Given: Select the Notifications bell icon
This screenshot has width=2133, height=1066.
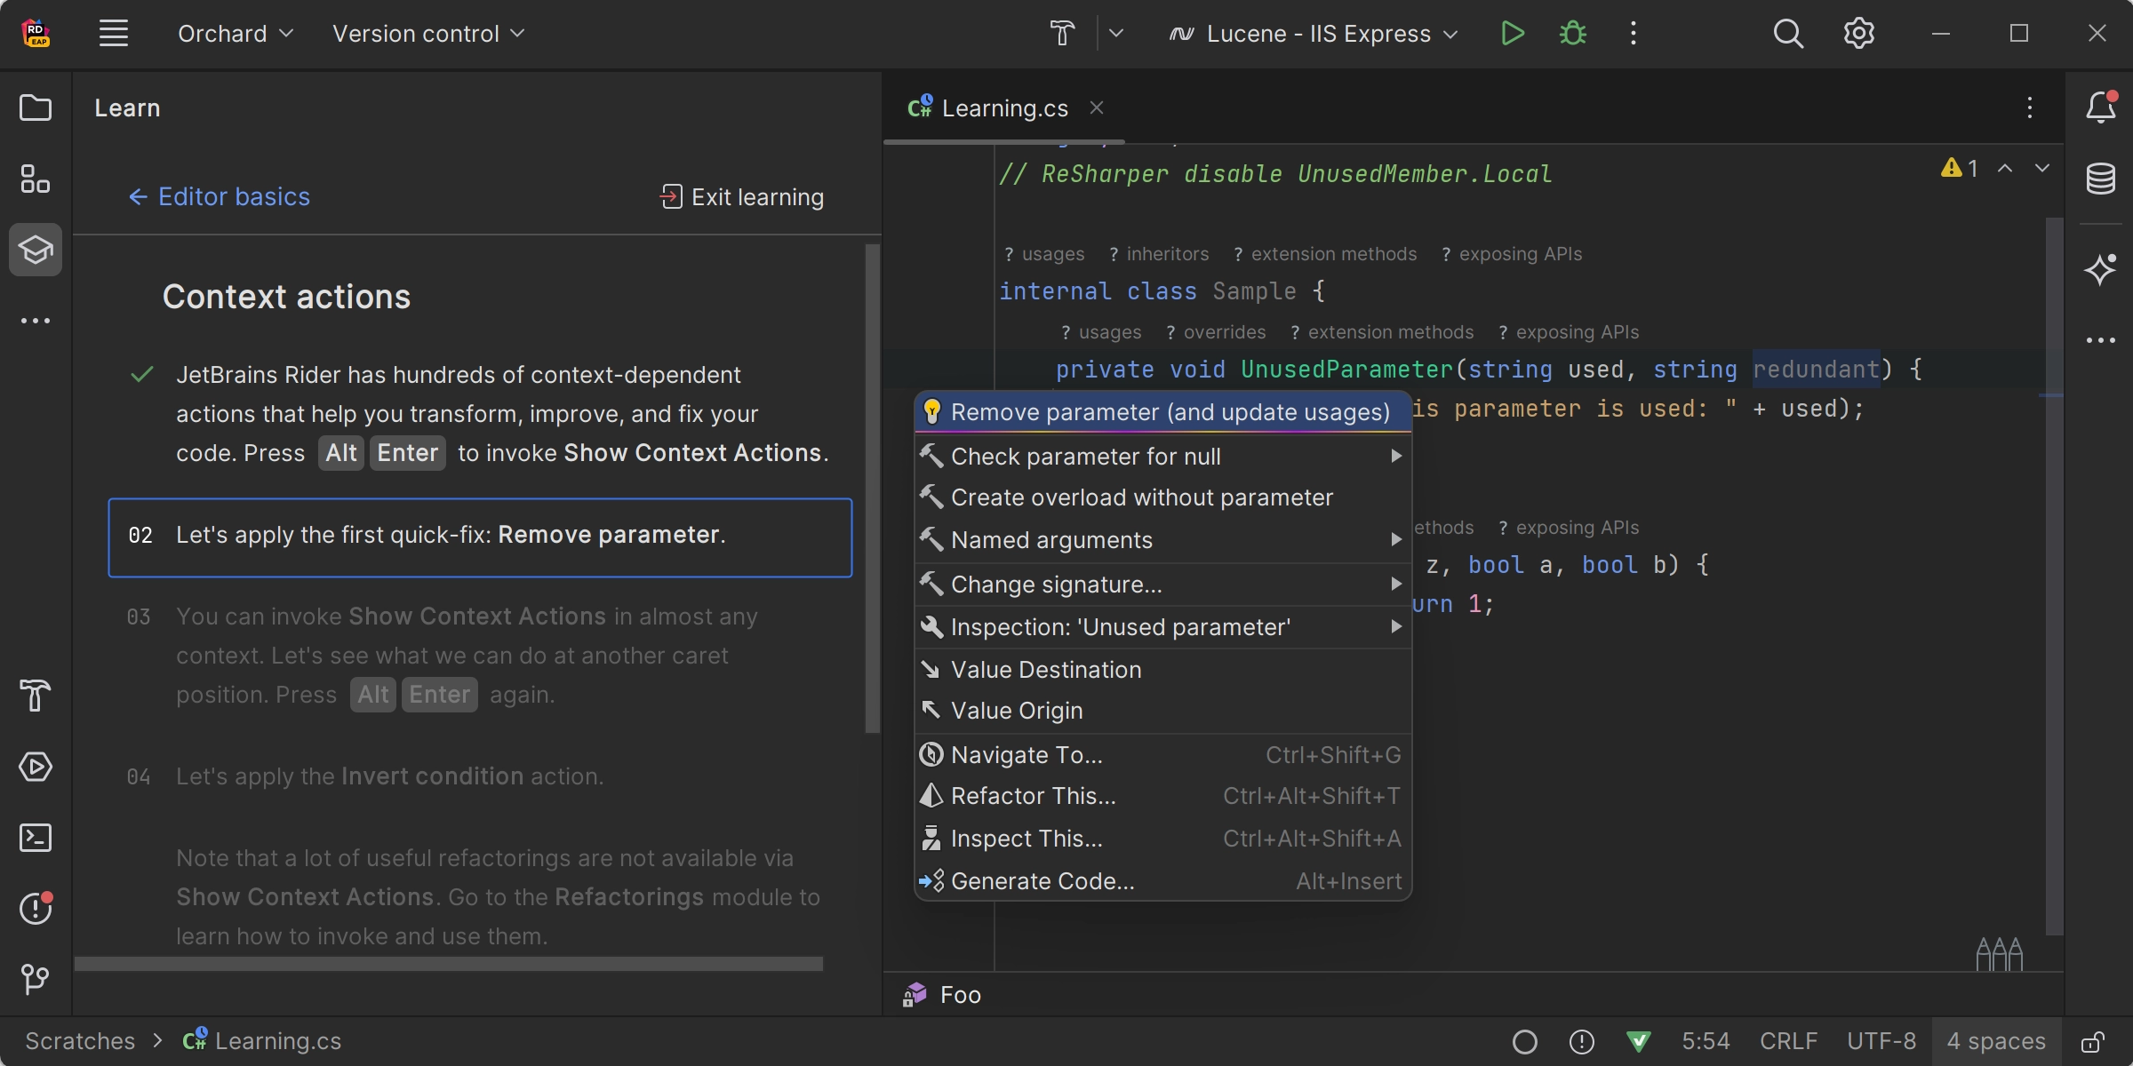Looking at the screenshot, I should (2099, 108).
